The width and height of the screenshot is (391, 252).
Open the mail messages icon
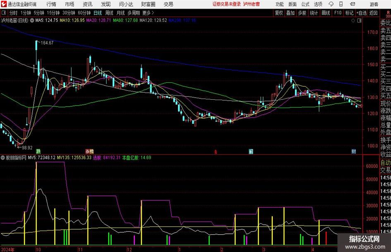pos(353,4)
